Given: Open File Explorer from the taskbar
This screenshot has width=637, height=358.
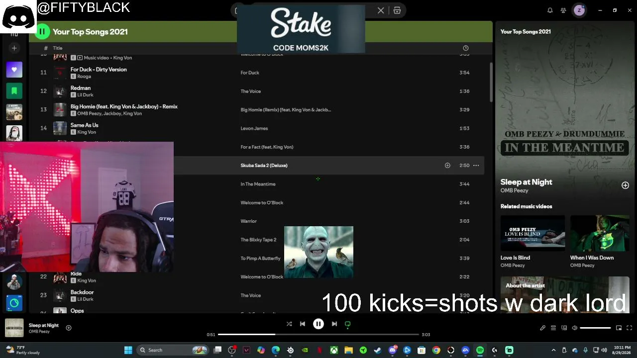Looking at the screenshot, I should [348, 350].
